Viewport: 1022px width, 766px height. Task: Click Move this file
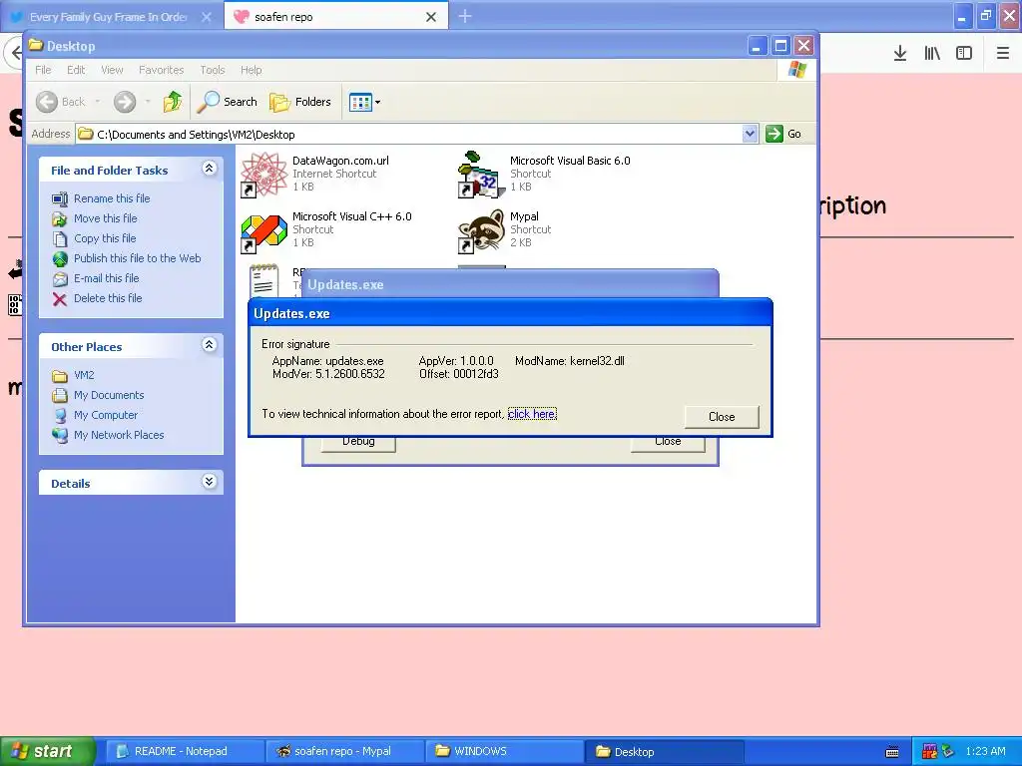pyautogui.click(x=105, y=218)
